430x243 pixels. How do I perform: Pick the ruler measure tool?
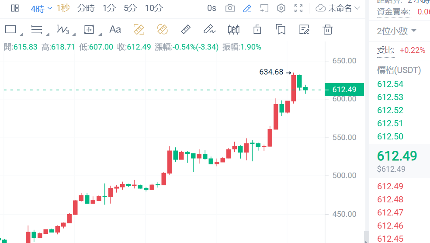pyautogui.click(x=186, y=30)
